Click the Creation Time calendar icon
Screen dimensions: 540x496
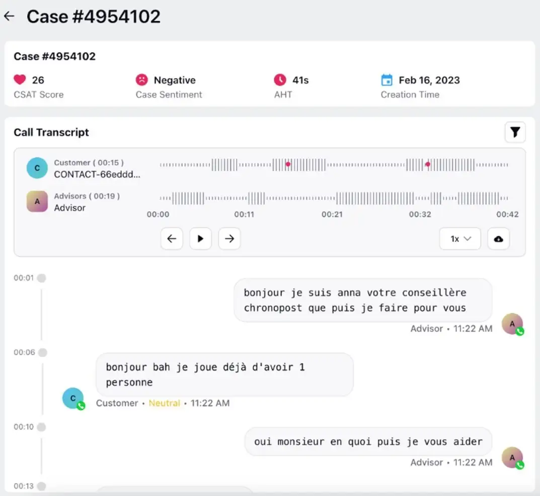pyautogui.click(x=385, y=80)
